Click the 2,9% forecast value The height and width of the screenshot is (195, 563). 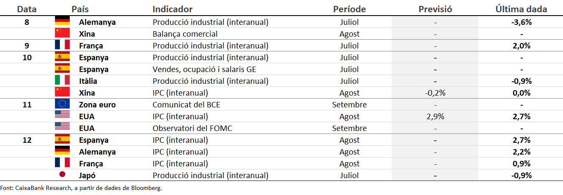point(435,116)
